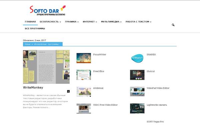
Task: Expand the МУЛЬТИМЕДИА dropdown arrow
Action: (121, 22)
